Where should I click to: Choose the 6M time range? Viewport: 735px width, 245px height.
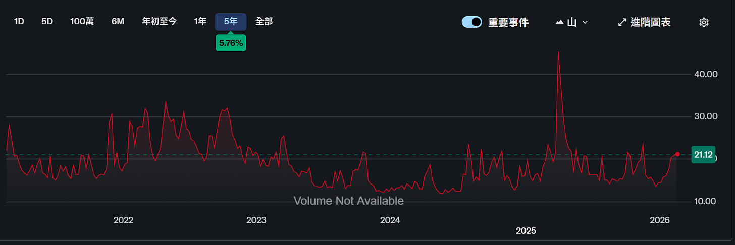click(118, 22)
